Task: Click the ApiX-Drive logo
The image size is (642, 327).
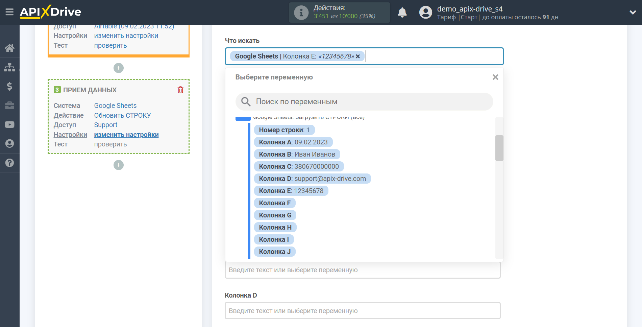Action: tap(50, 12)
